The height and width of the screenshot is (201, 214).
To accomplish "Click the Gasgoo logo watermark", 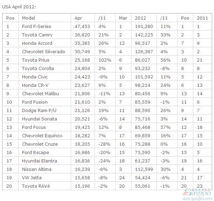I will pos(197,193).
